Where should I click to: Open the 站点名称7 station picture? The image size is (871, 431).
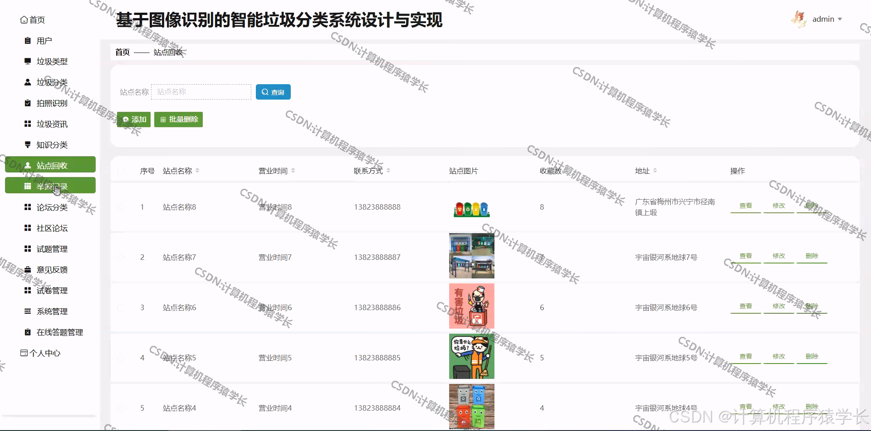[472, 256]
